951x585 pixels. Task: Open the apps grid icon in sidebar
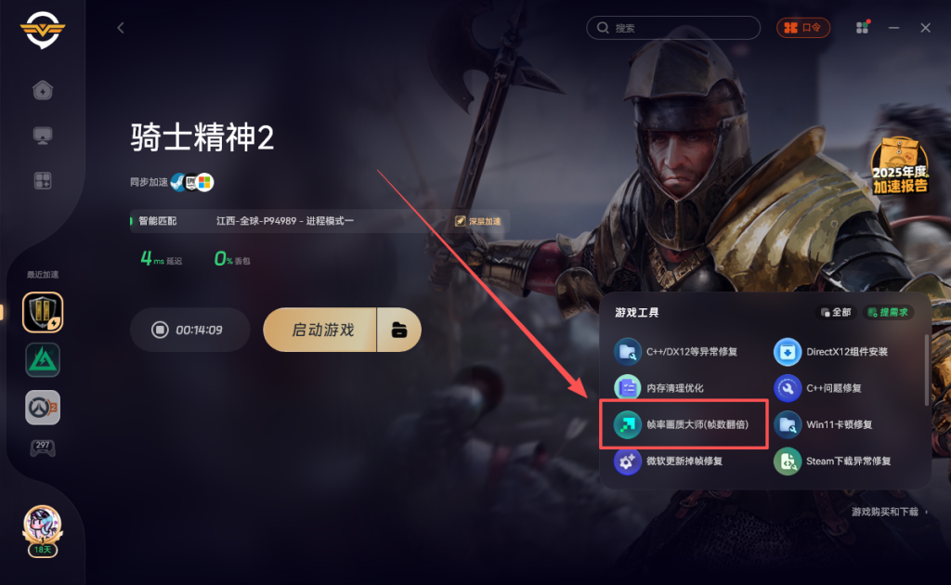tap(43, 180)
